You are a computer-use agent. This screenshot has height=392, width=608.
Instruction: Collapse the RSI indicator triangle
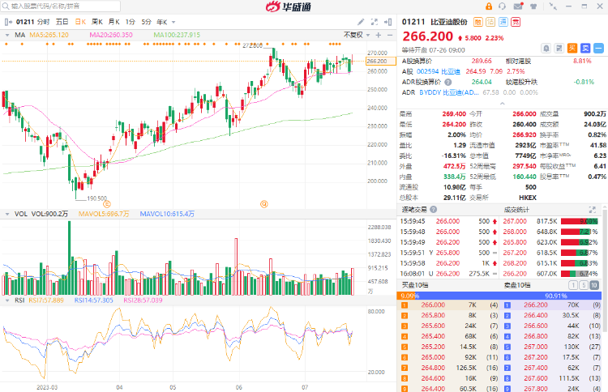click(7, 300)
